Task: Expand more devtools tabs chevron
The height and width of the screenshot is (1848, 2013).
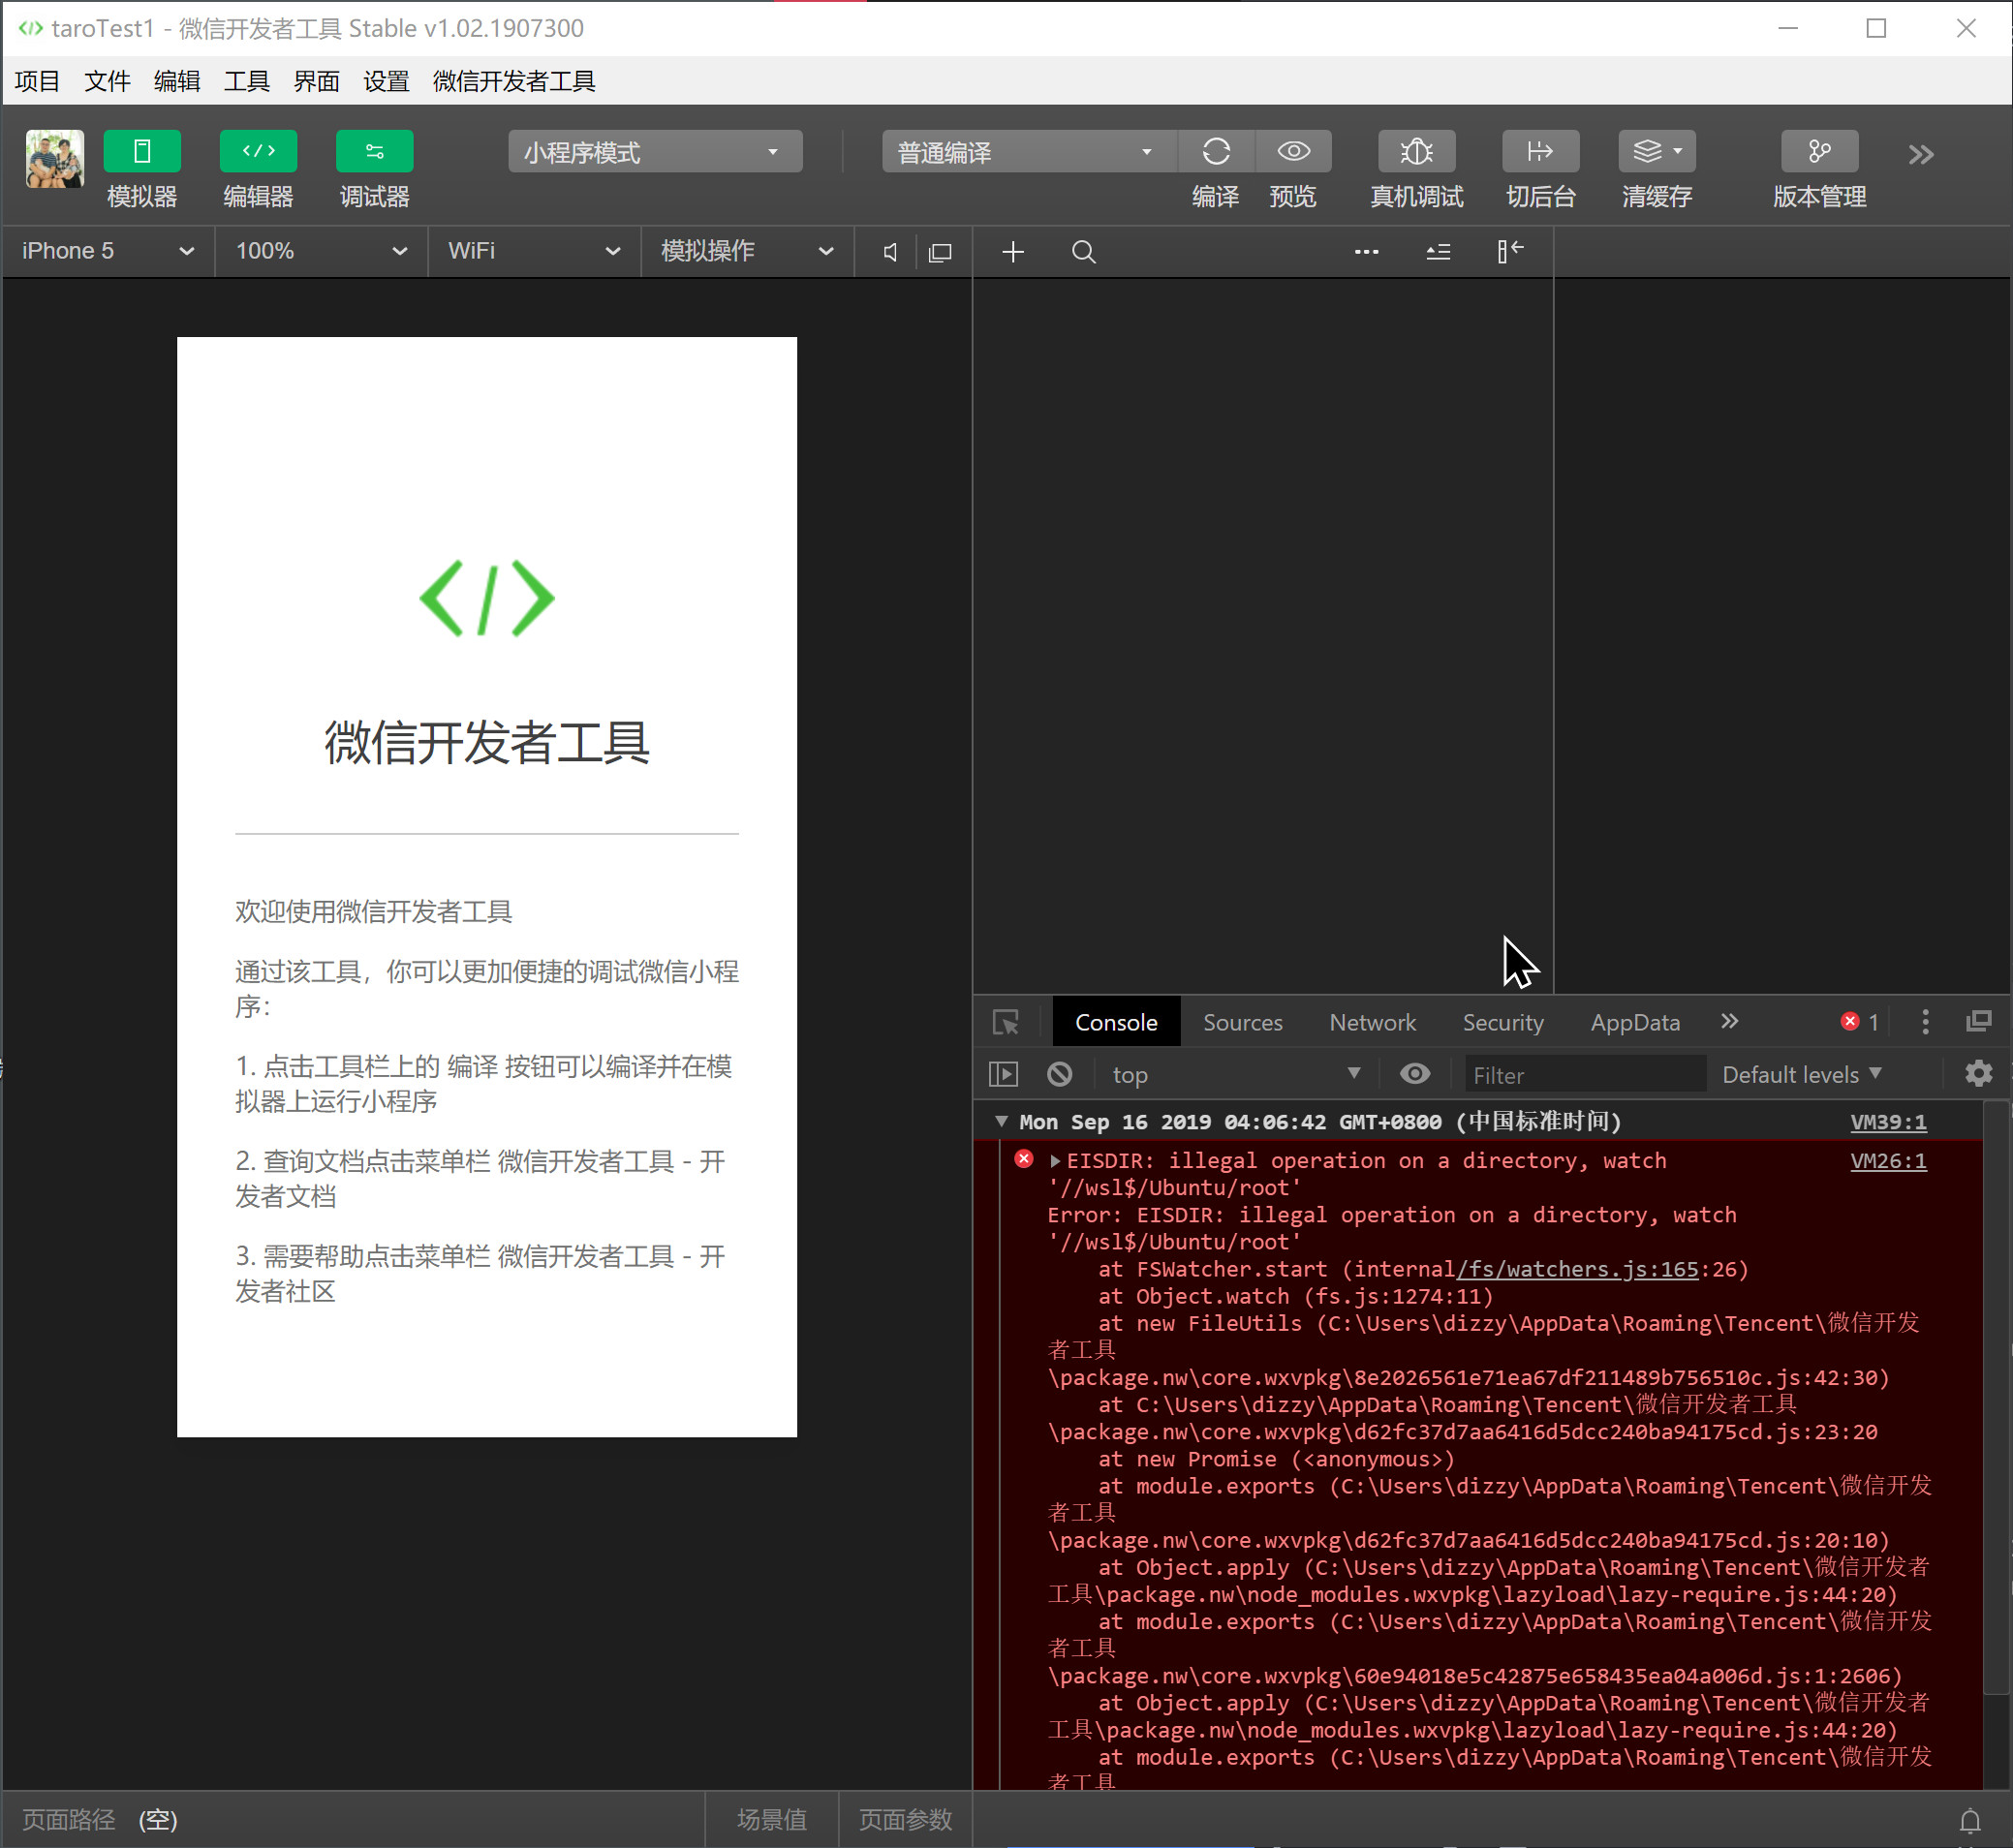Action: click(x=1730, y=1021)
